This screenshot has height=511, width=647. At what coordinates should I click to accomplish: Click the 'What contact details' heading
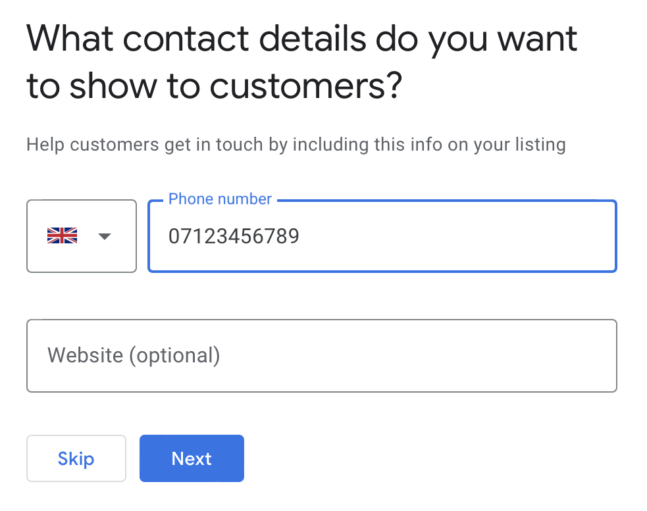click(301, 62)
